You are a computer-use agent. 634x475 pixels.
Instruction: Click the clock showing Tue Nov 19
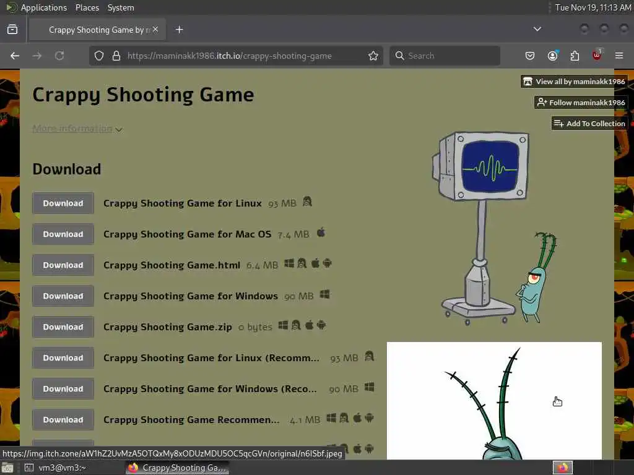pyautogui.click(x=593, y=7)
